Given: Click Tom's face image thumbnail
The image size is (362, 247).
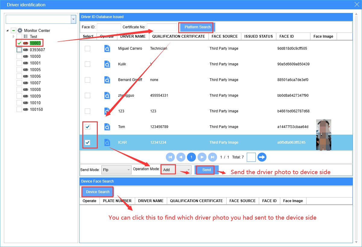Looking at the screenshot, I should 324,127.
